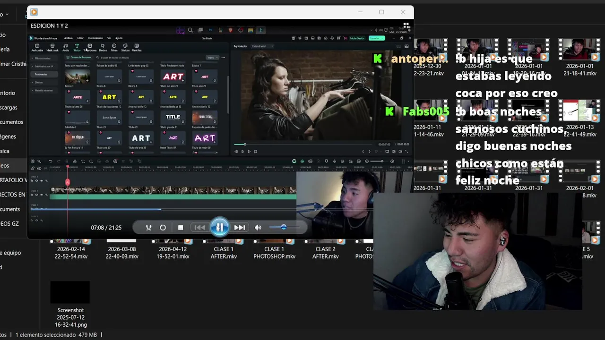This screenshot has height=340, width=605.
Task: Open the first media tab in Filmora
Action: click(37, 47)
